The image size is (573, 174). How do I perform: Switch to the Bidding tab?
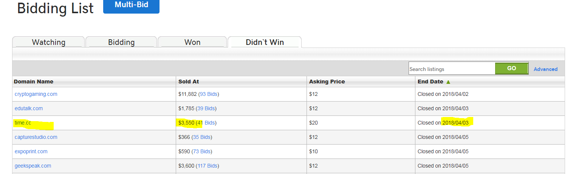tap(121, 42)
